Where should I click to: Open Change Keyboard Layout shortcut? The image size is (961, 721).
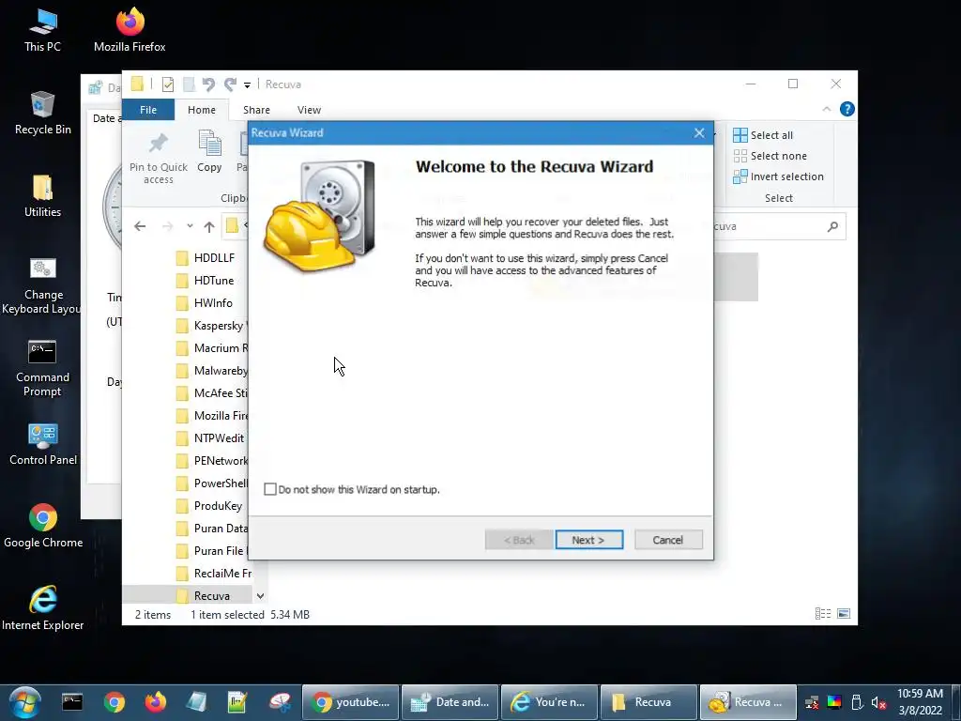(x=42, y=285)
